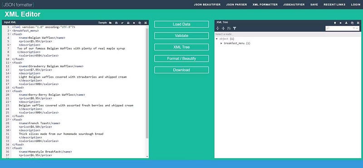Image resolution: width=363 pixels, height=168 pixels.
Task: Click the Load Data button
Action: point(181,24)
